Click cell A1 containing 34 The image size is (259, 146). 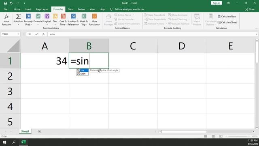click(45, 60)
